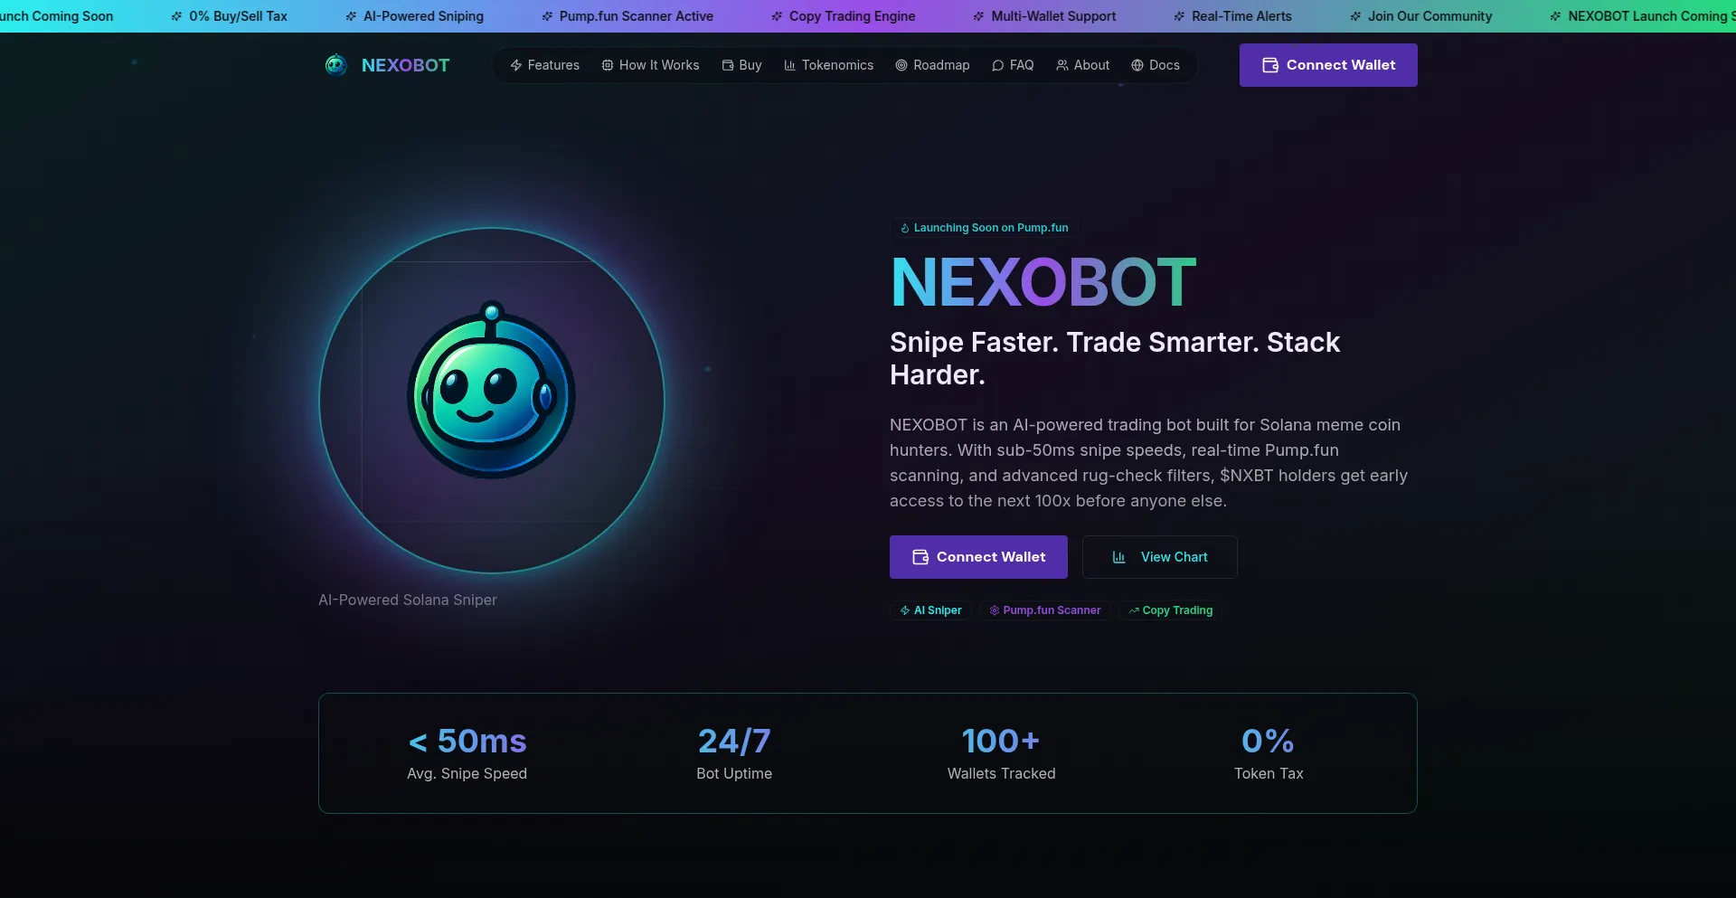
Task: Click the target icon next to Roadmap
Action: click(901, 65)
